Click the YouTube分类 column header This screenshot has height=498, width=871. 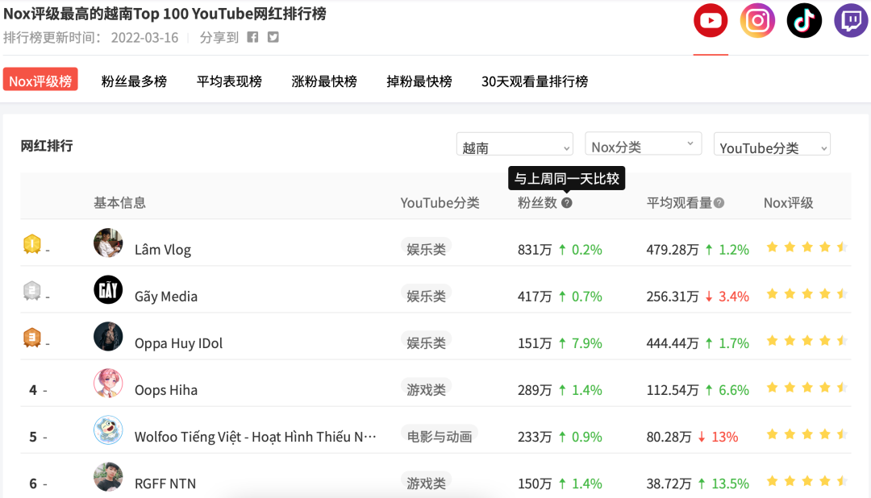point(440,202)
